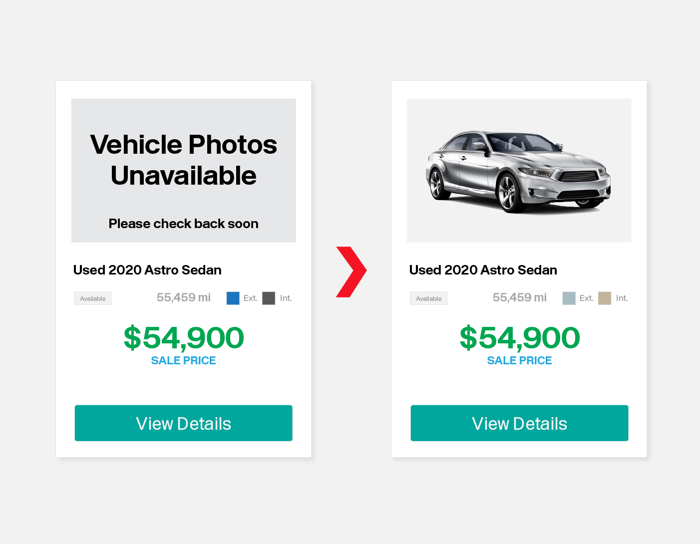Click the right card's Available status badge
700x544 pixels.
pyautogui.click(x=429, y=298)
